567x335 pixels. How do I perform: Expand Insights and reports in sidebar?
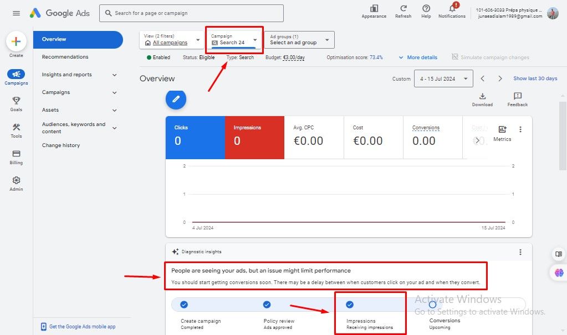pyautogui.click(x=79, y=75)
